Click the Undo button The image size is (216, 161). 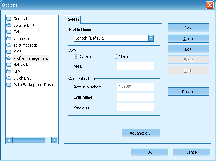pos(188,70)
